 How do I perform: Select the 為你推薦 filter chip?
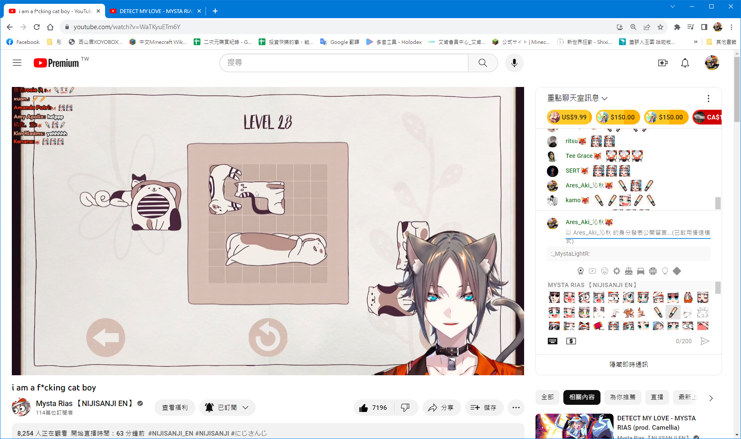[x=622, y=397]
